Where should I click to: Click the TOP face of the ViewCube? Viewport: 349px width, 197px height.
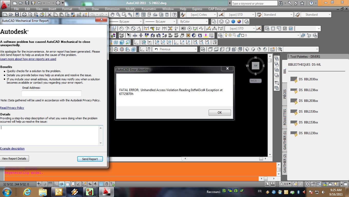[x=256, y=66]
